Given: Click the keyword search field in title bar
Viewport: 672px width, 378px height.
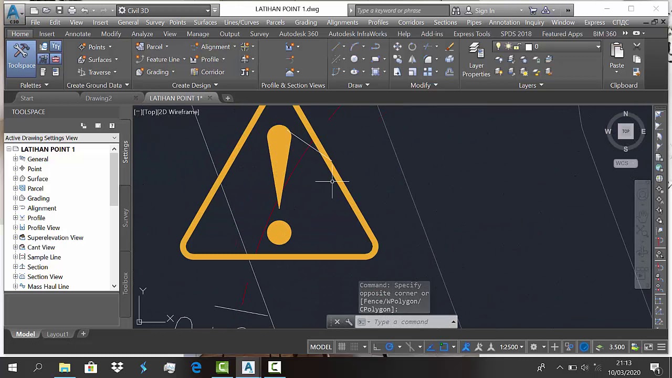Looking at the screenshot, I should pyautogui.click(x=402, y=10).
